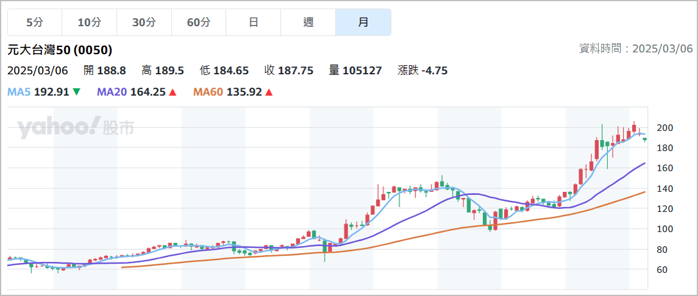Click the 資料時間 2025/03/06 label
This screenshot has height=296, width=698.
636,49
